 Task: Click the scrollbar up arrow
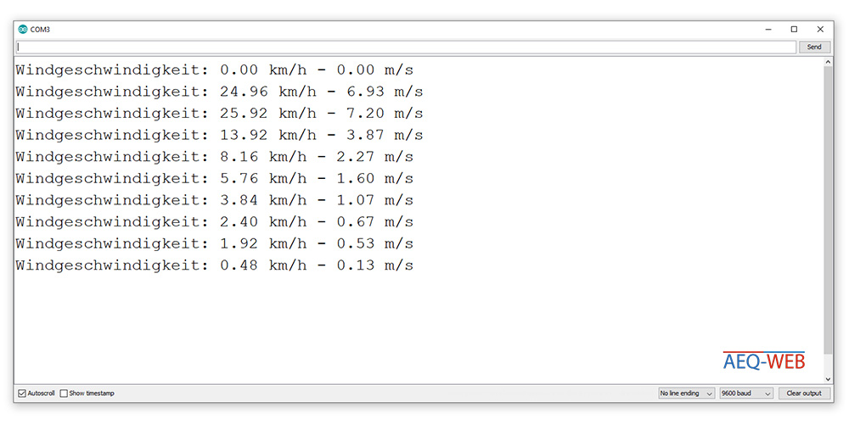click(x=828, y=63)
